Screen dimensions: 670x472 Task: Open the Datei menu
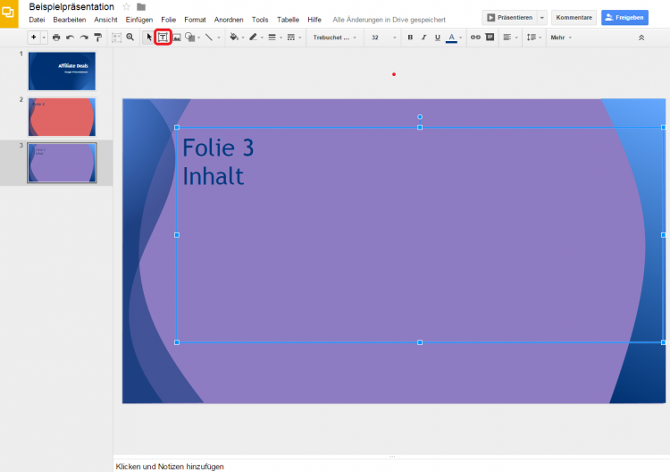click(37, 20)
